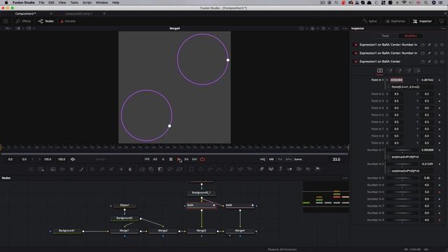Lock the Expression1 on BallA: Center modifier

[435, 62]
